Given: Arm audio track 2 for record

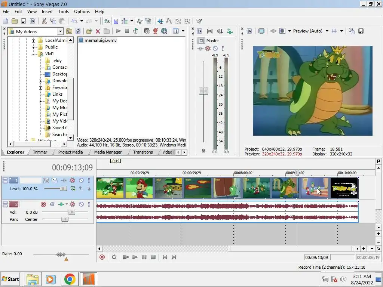Looking at the screenshot, I should tap(43, 204).
